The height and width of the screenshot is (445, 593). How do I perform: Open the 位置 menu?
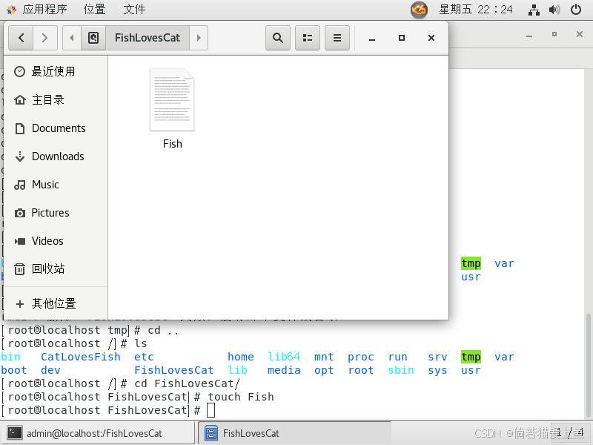[x=94, y=10]
